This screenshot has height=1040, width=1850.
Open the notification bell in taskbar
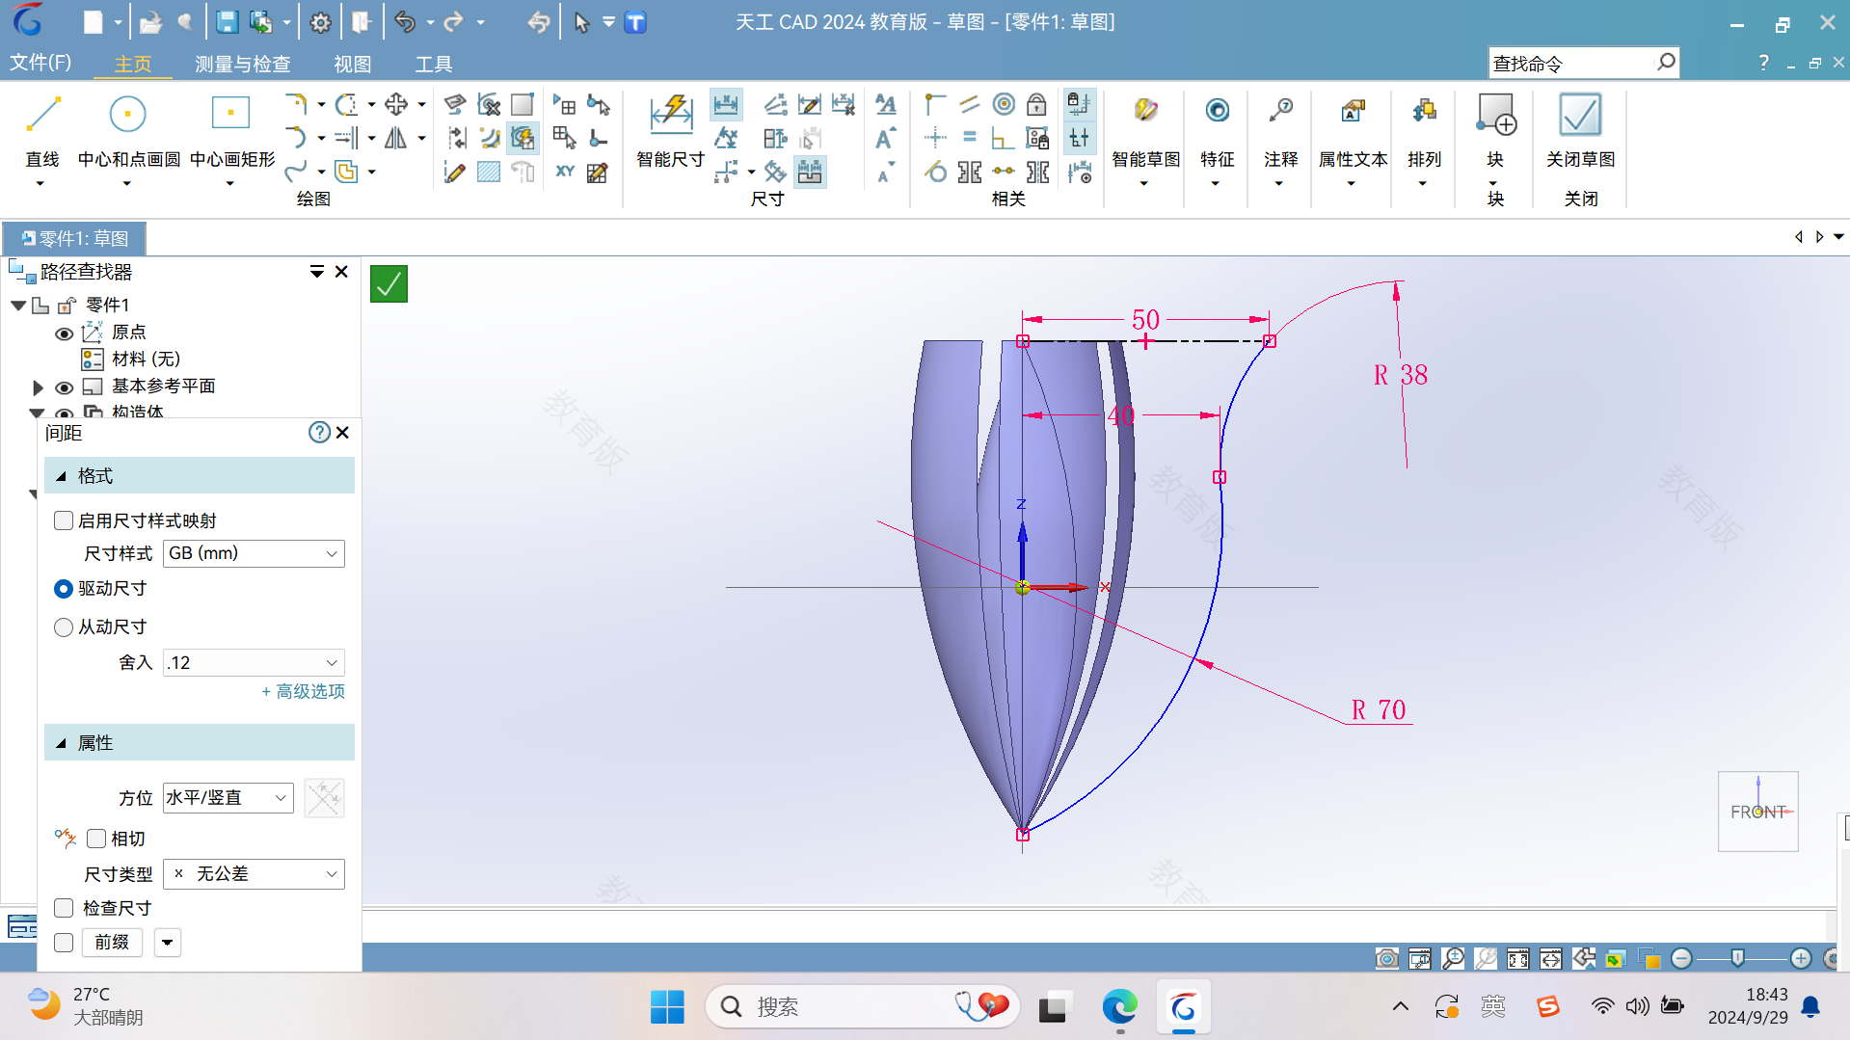tap(1810, 1007)
